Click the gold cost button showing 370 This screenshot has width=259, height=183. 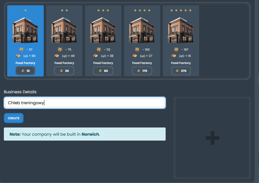coord(181,71)
